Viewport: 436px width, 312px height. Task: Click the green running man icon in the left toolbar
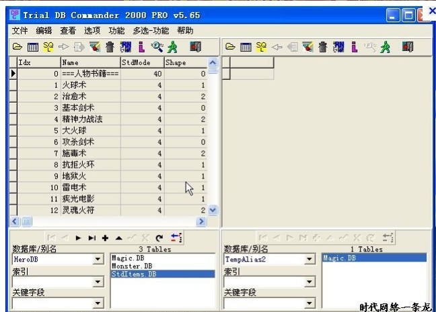(172, 47)
